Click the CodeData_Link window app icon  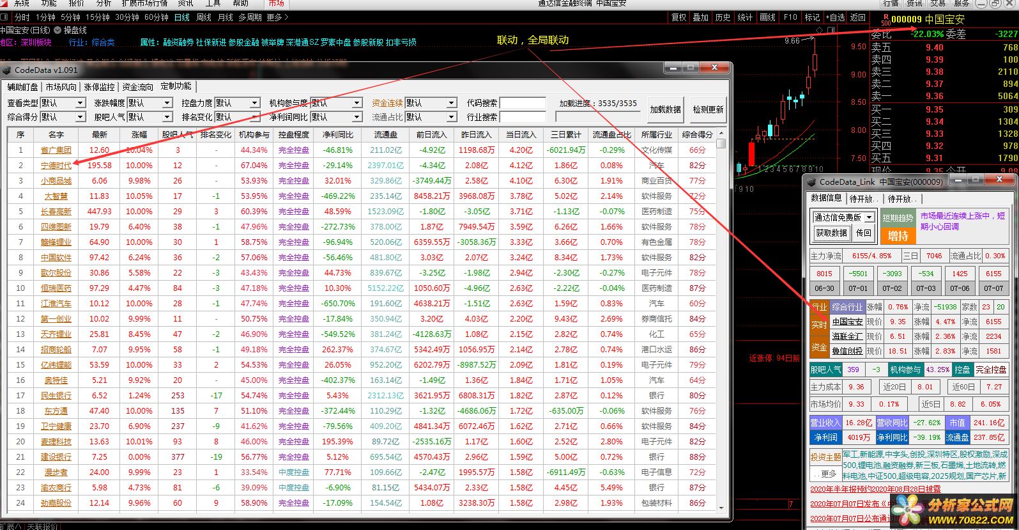[x=812, y=182]
